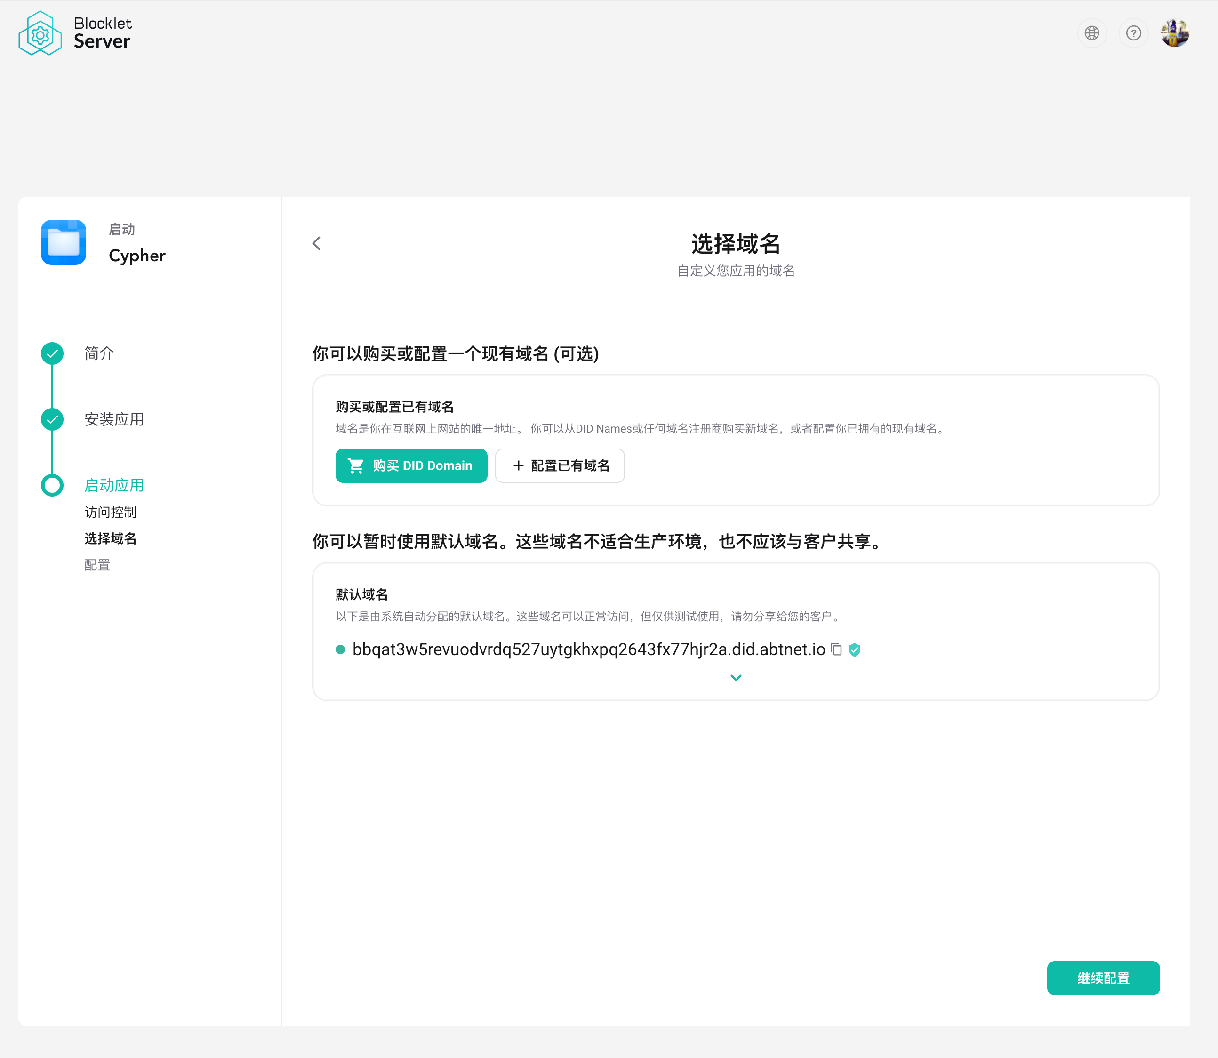Image resolution: width=1218 pixels, height=1058 pixels.
Task: Open the 访问控制 sub-step
Action: click(111, 512)
